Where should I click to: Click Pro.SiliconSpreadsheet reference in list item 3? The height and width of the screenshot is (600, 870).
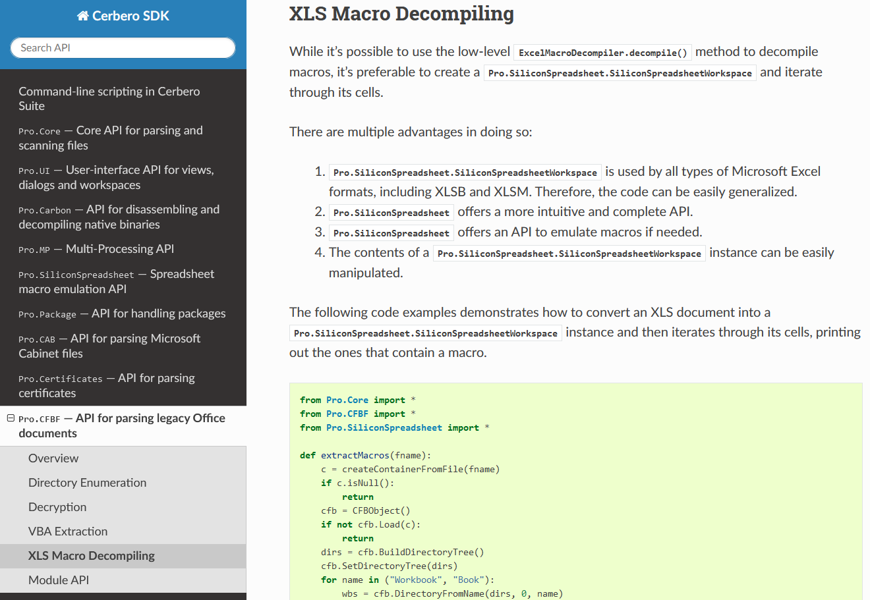391,233
